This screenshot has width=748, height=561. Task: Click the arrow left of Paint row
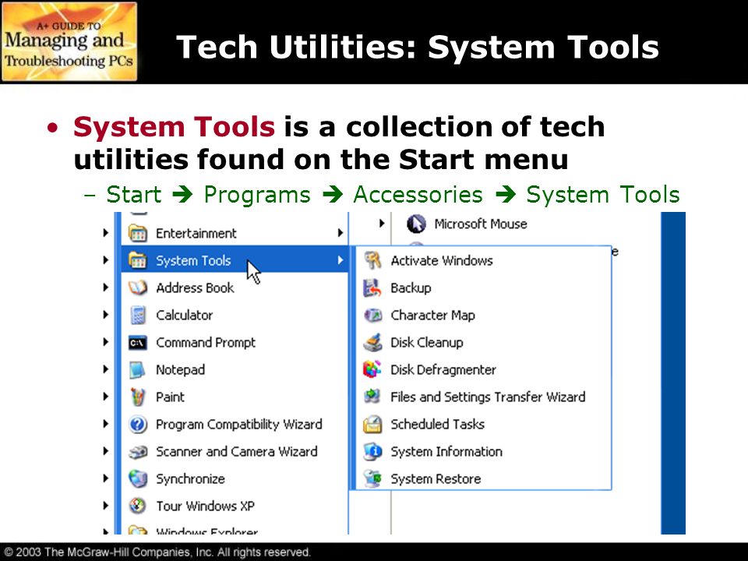(106, 397)
